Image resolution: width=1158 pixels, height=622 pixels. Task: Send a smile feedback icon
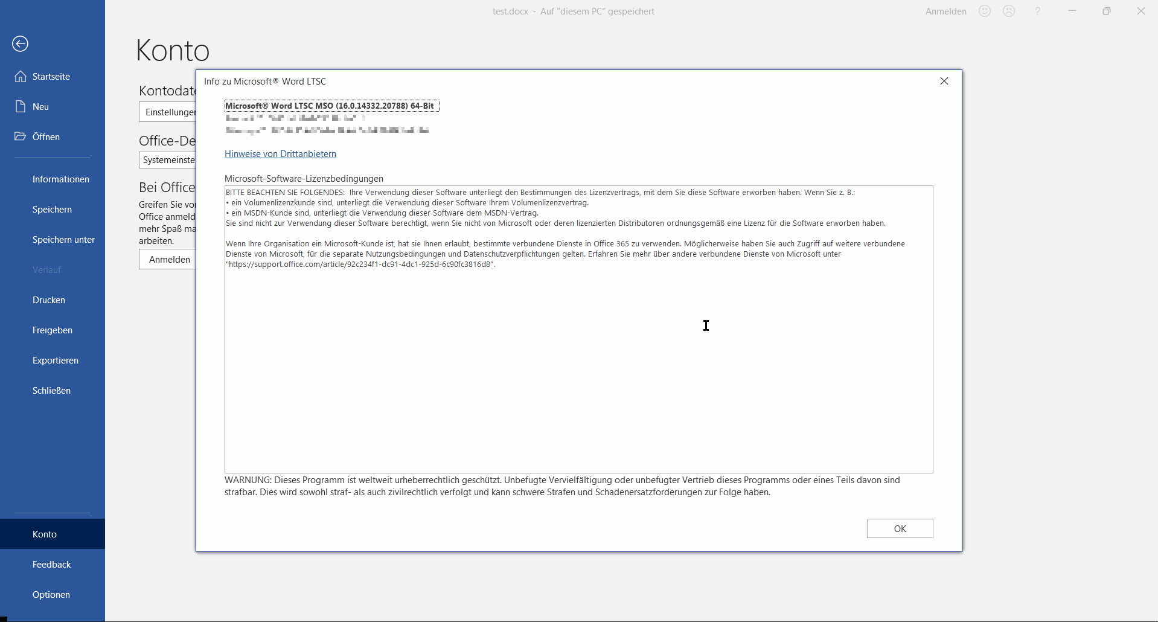985,11
